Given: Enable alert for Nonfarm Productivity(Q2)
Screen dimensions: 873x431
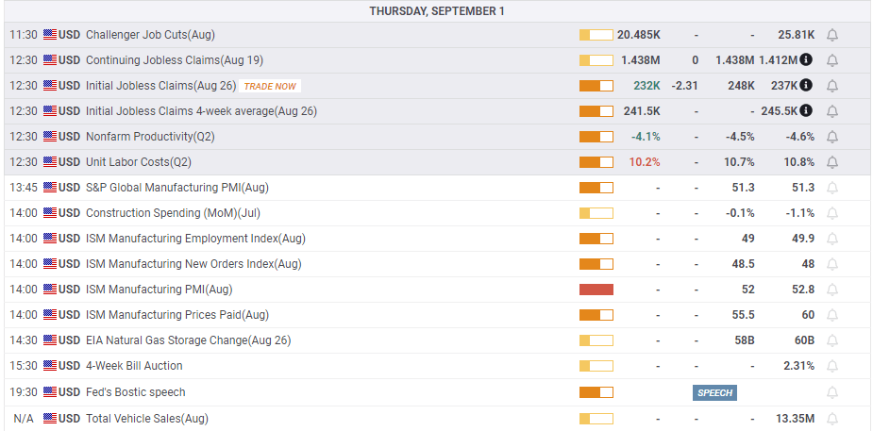Looking at the screenshot, I should tap(831, 137).
